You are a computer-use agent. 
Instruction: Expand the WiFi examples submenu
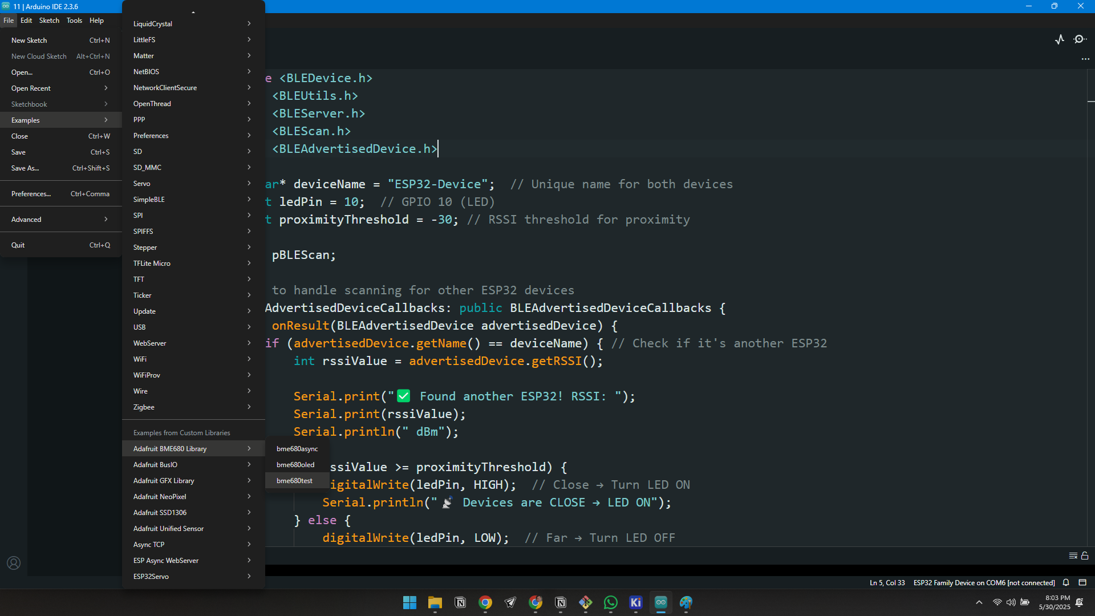(x=193, y=359)
